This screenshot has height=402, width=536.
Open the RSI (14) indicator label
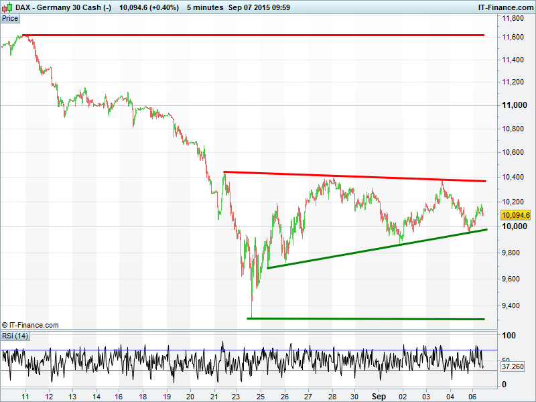point(15,336)
